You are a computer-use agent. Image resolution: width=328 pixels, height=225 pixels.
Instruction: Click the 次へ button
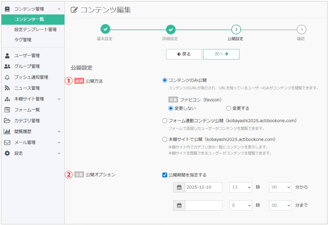221,54
